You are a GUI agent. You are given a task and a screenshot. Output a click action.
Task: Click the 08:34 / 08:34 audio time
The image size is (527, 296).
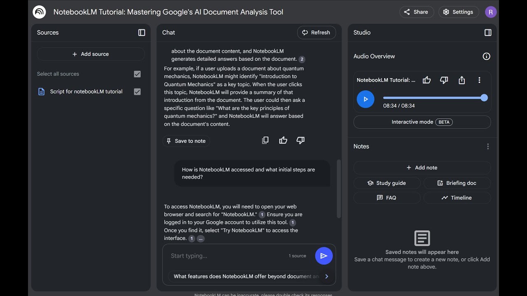[399, 106]
